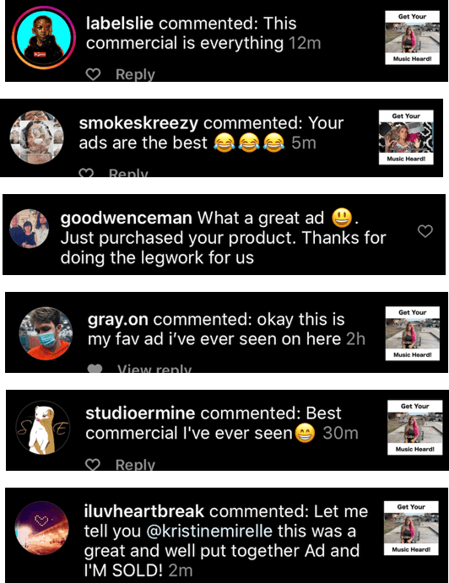Open smokeskreezy's profile avatar
This screenshot has width=449, height=583.
pyautogui.click(x=36, y=138)
